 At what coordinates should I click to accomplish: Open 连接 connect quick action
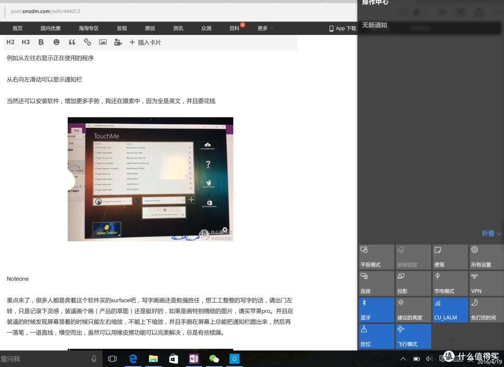point(377,283)
